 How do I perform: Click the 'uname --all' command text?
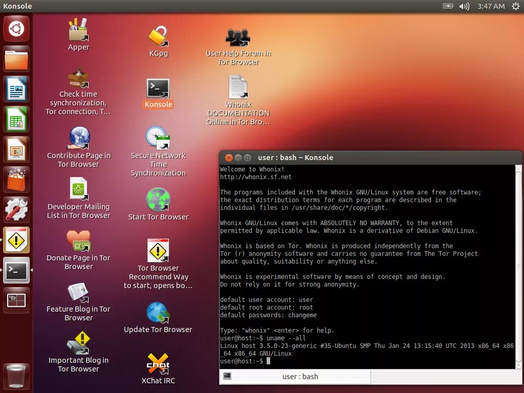pyautogui.click(x=286, y=338)
